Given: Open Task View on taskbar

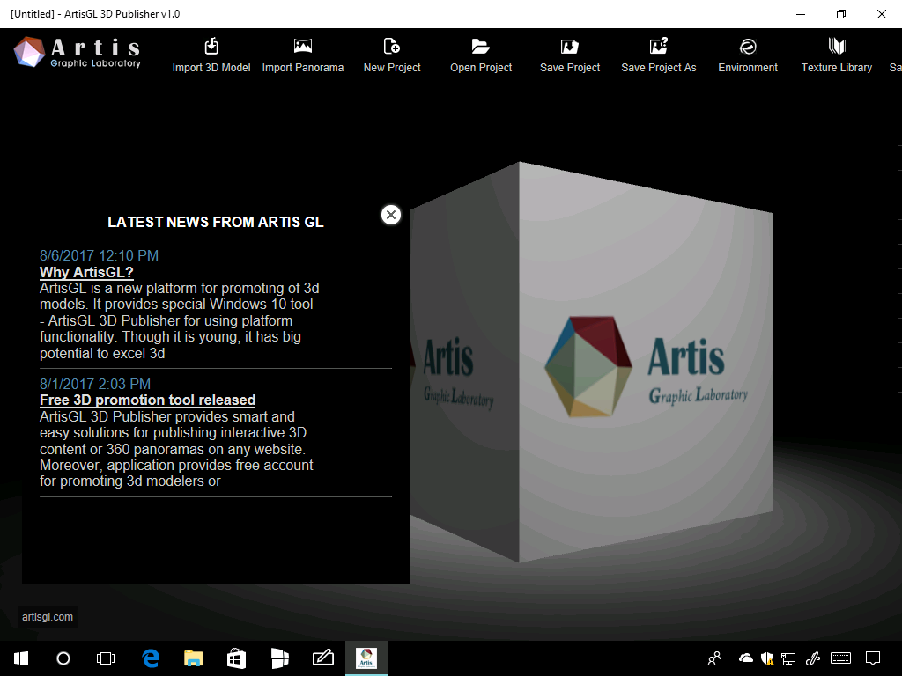Looking at the screenshot, I should click(106, 658).
